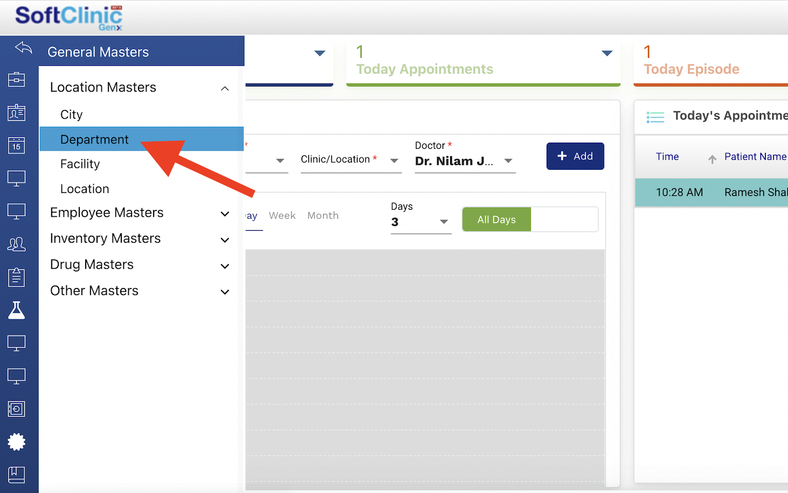Click the briefcase icon in the sidebar
This screenshot has width=788, height=493.
[x=16, y=79]
